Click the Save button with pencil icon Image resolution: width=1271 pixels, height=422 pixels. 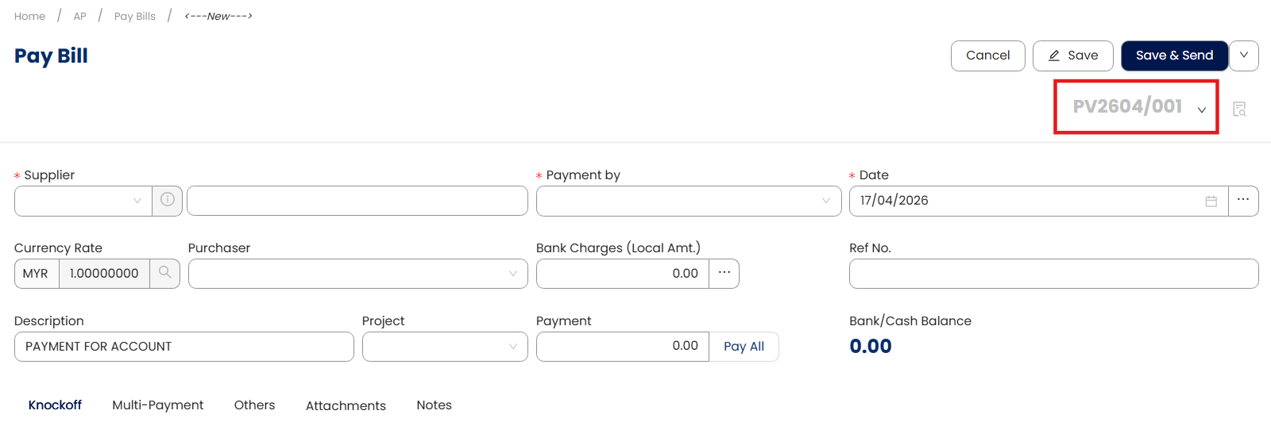(1072, 56)
